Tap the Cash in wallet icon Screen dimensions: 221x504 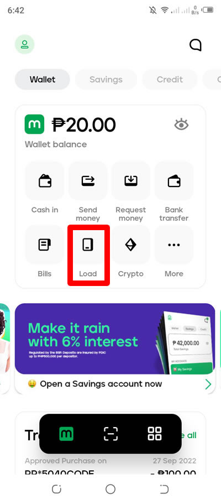[45, 181]
